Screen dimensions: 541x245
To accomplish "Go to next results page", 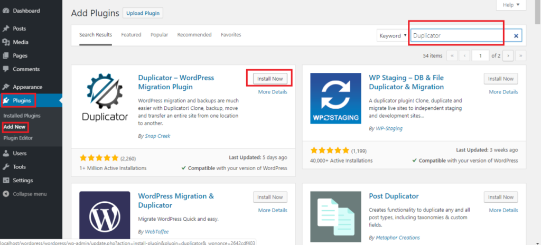I will (x=508, y=55).
